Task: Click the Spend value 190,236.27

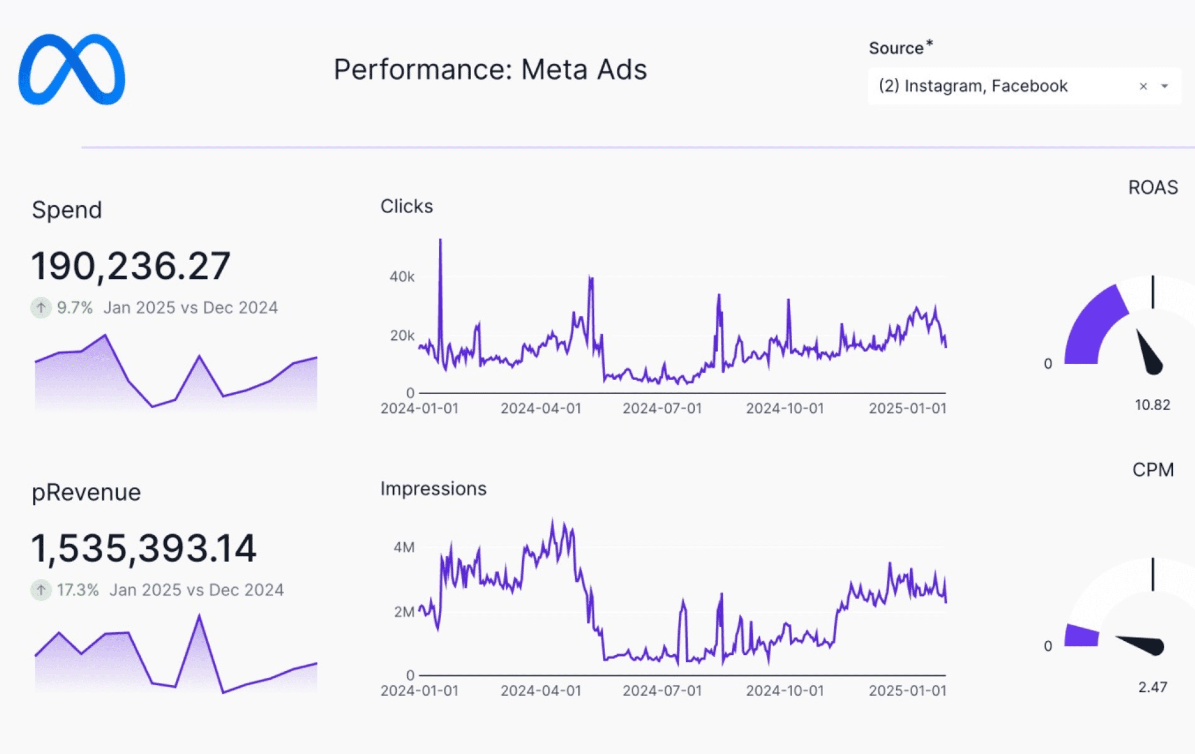Action: [131, 266]
